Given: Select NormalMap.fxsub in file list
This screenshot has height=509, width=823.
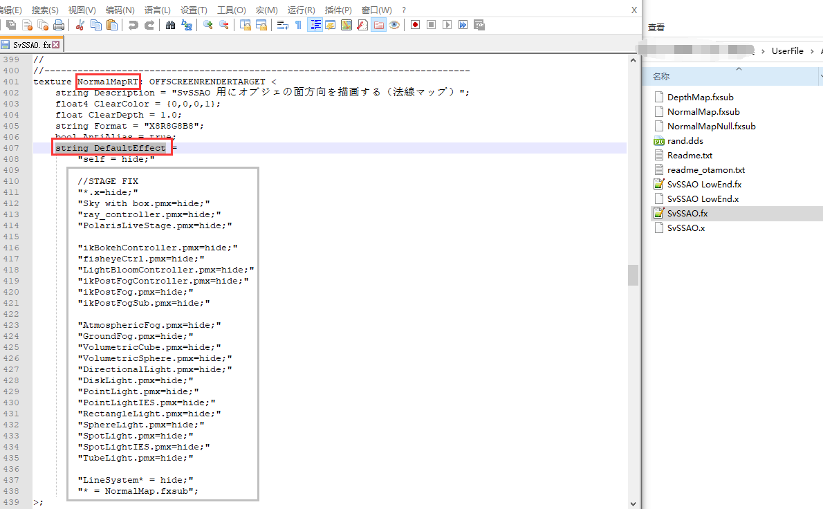Looking at the screenshot, I should pos(703,112).
